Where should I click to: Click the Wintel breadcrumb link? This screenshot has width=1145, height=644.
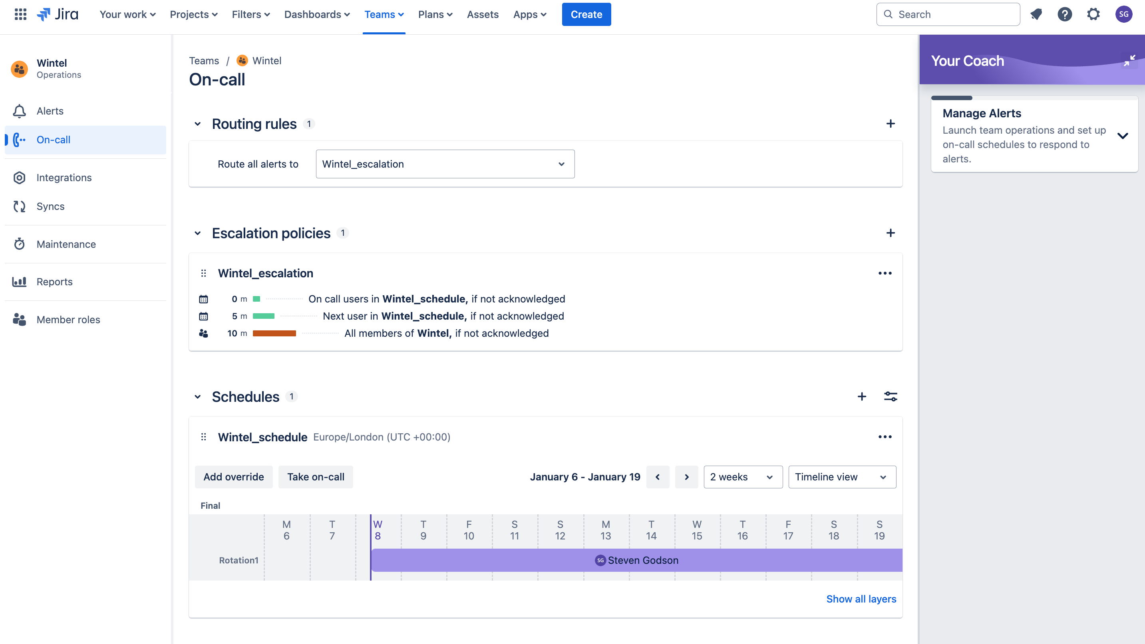[267, 60]
